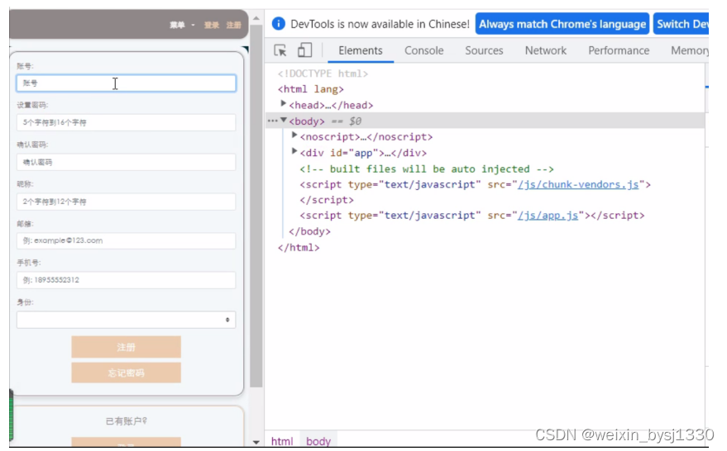
Task: Click the body breadcrumb item
Action: click(318, 441)
